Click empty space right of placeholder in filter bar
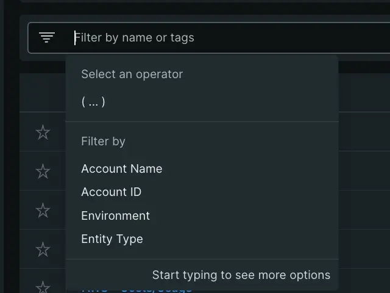Viewport: 390px width, 293px height. click(x=292, y=38)
